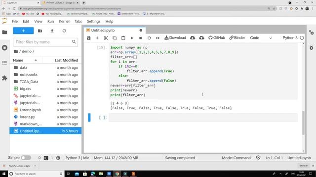Copy selected cells icon
This screenshot has width=316, height=177.
click(115, 38)
